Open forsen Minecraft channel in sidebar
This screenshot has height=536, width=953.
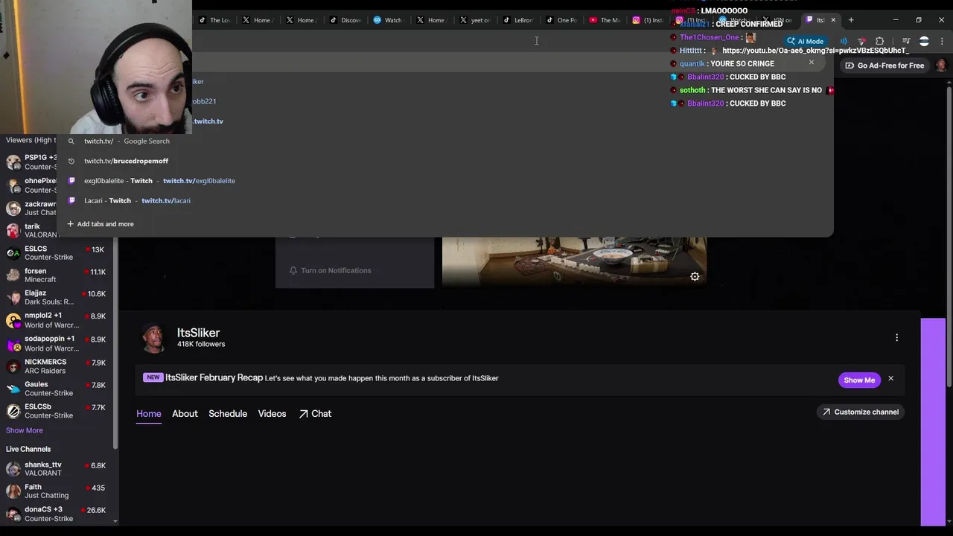click(x=57, y=275)
